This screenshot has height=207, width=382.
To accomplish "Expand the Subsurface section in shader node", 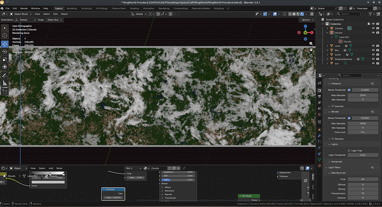I will [x=163, y=191].
